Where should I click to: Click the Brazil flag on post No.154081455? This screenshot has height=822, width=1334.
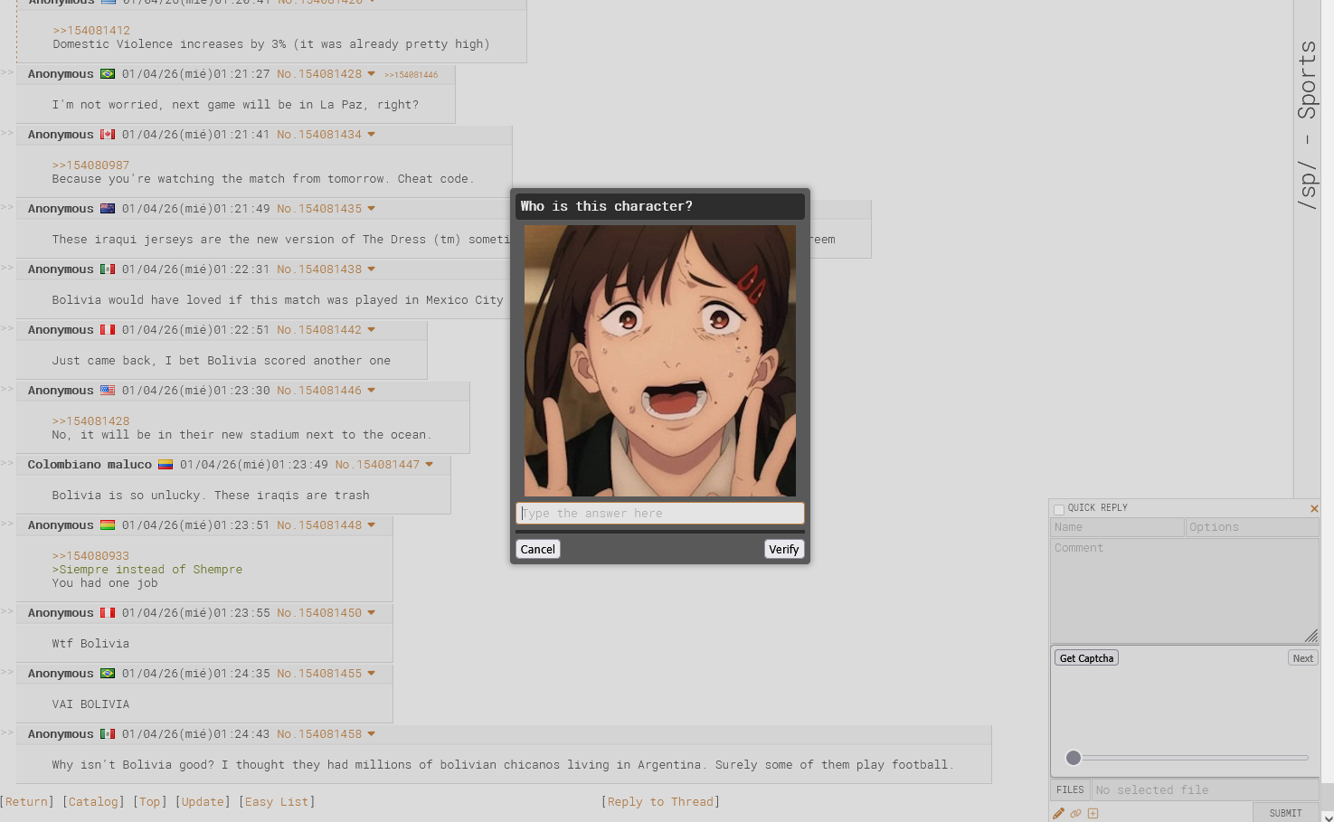(x=108, y=674)
